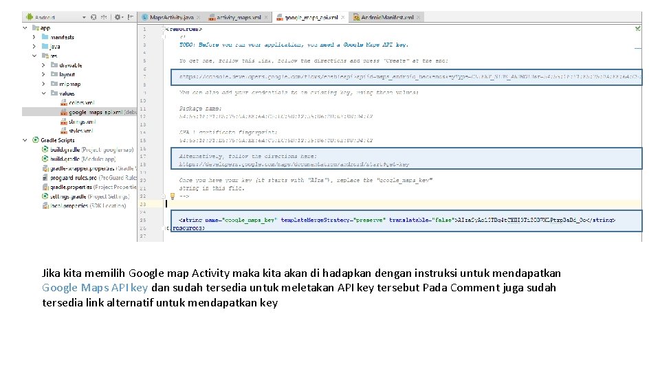Select the app module in project tree
Viewport: 660px width, 371px height.
pyautogui.click(x=41, y=27)
